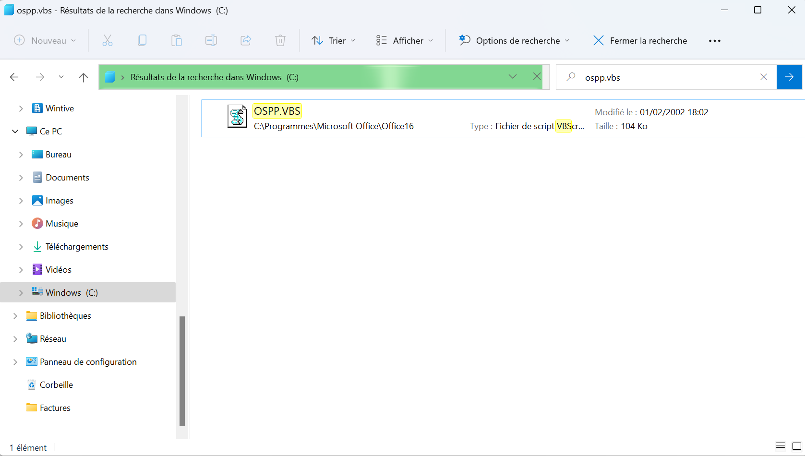The image size is (805, 456).
Task: Click the Delete trash icon
Action: (280, 41)
